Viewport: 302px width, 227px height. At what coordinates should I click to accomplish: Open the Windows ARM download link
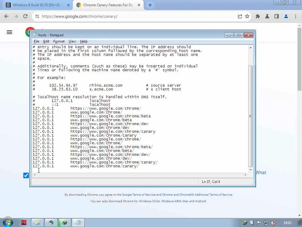point(171,201)
